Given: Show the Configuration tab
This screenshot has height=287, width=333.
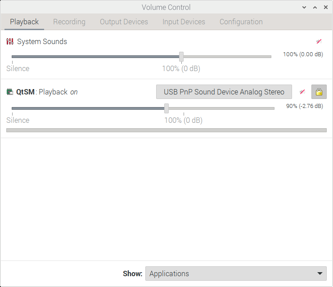Looking at the screenshot, I should tap(241, 22).
